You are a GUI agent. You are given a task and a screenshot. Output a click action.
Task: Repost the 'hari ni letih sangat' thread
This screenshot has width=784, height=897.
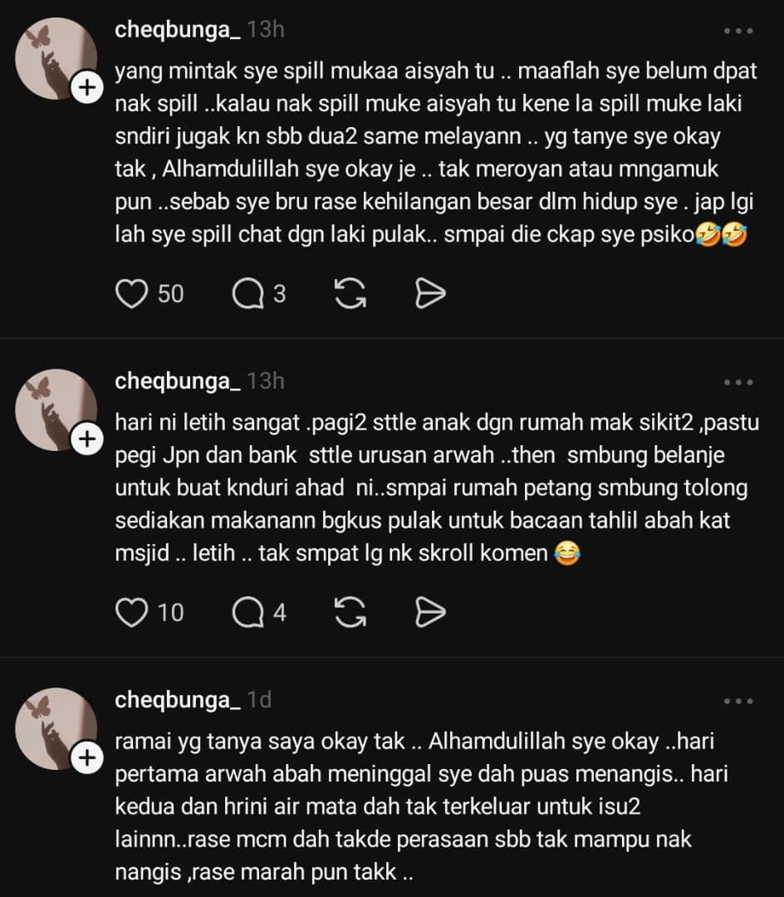[x=350, y=613]
